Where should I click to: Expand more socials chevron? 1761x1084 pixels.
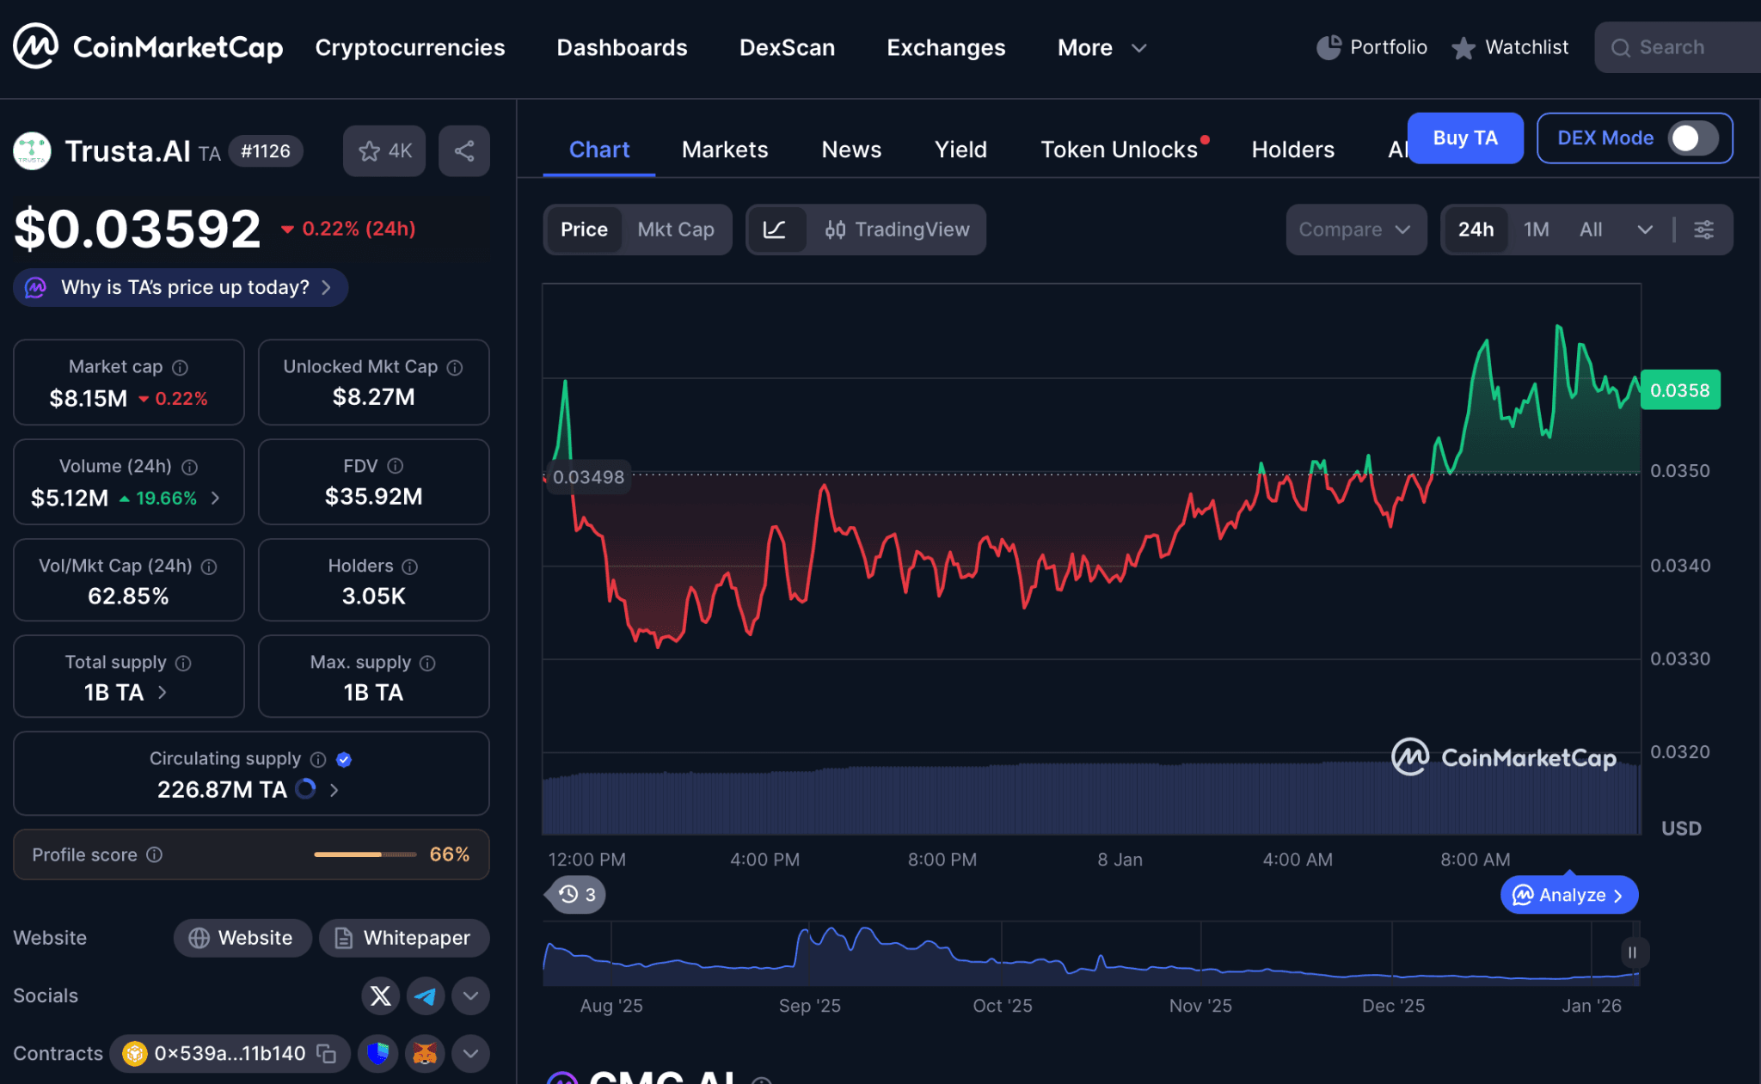[470, 995]
